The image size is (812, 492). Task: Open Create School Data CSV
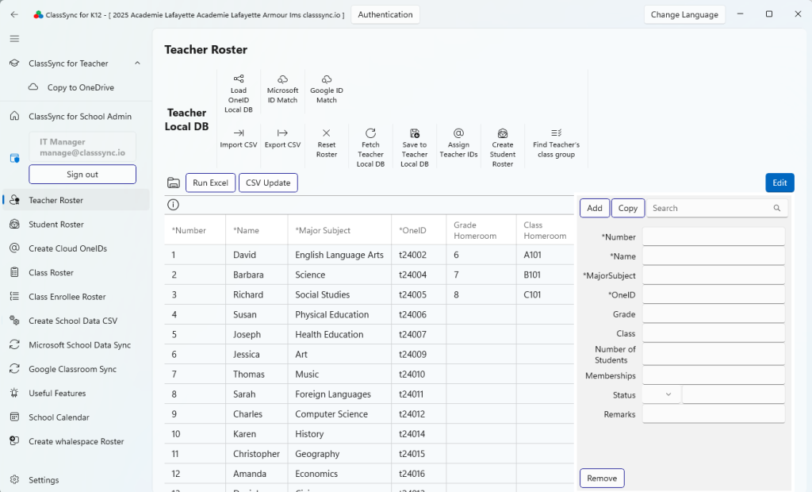click(76, 321)
